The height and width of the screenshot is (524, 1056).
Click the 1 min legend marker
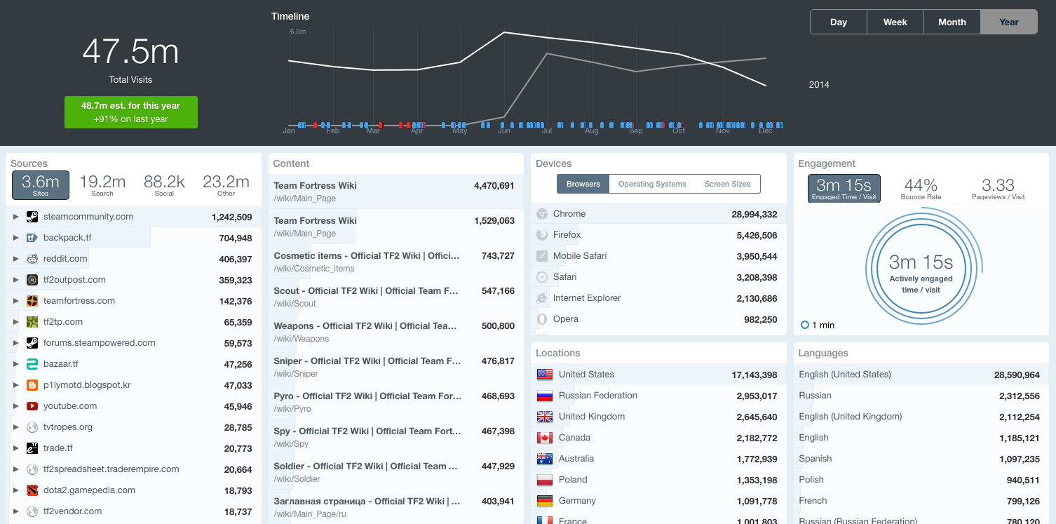tap(805, 325)
